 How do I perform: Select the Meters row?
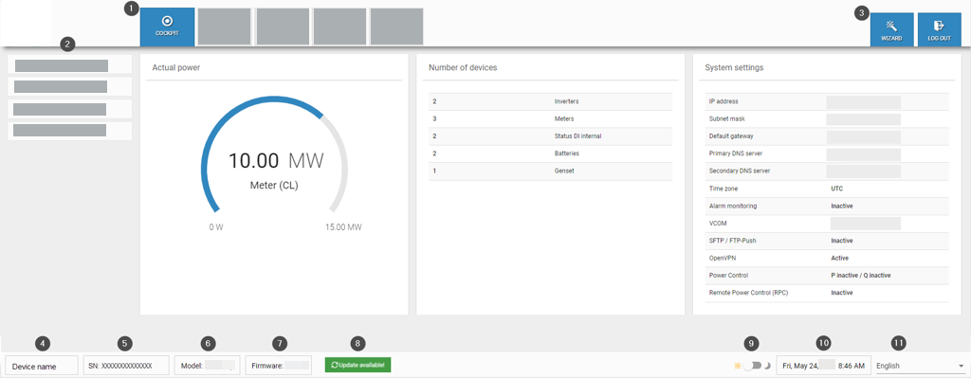coord(551,118)
